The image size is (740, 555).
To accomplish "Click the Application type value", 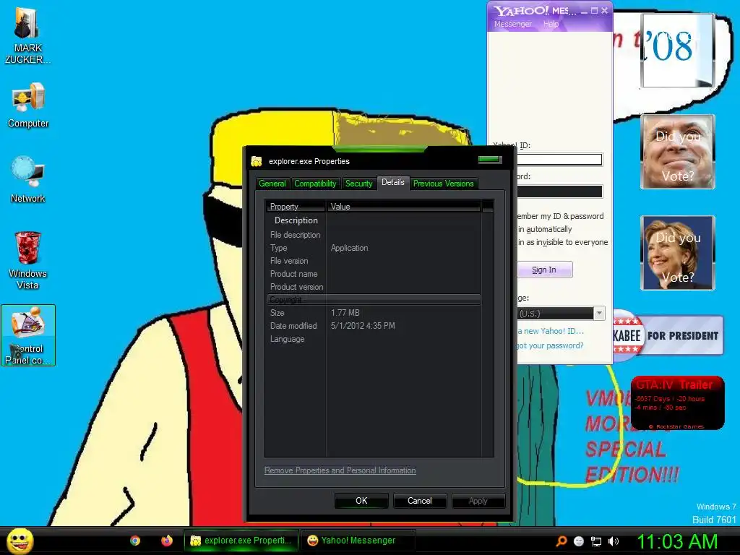I will click(349, 248).
